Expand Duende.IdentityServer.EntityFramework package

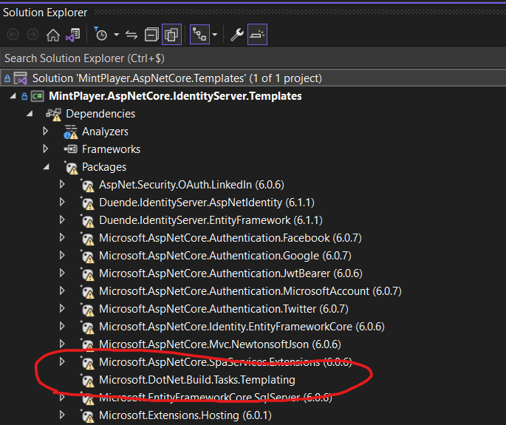[62, 220]
